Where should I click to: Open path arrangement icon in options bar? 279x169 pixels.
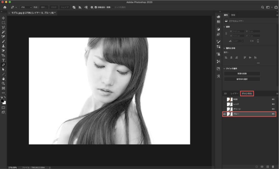(86, 7)
